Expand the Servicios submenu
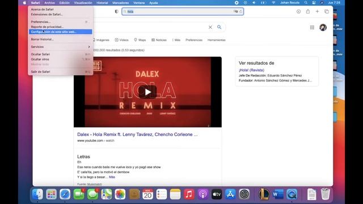Screen dimensions: 363x204 pos(61,46)
